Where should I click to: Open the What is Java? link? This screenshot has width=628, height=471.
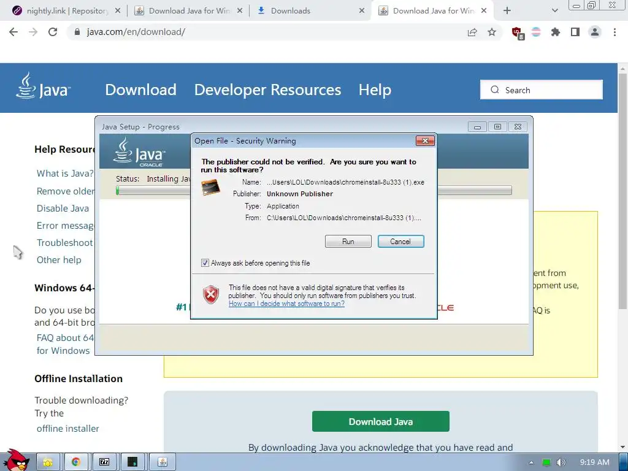[x=65, y=174]
